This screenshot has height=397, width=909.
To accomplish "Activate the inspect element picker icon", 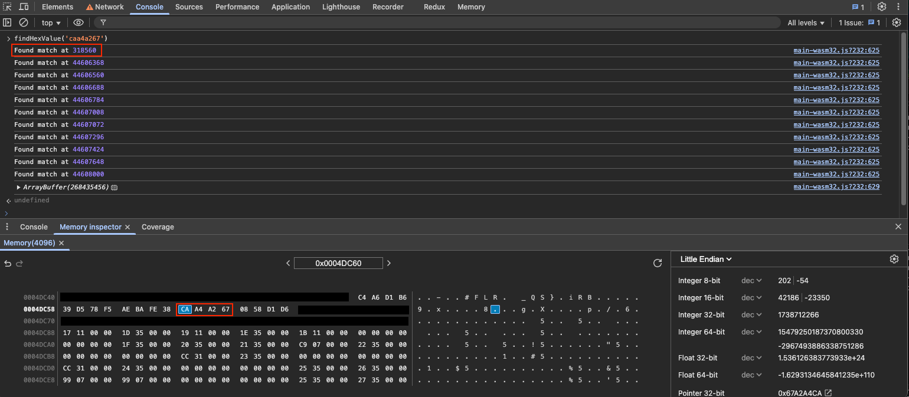I will (x=8, y=7).
